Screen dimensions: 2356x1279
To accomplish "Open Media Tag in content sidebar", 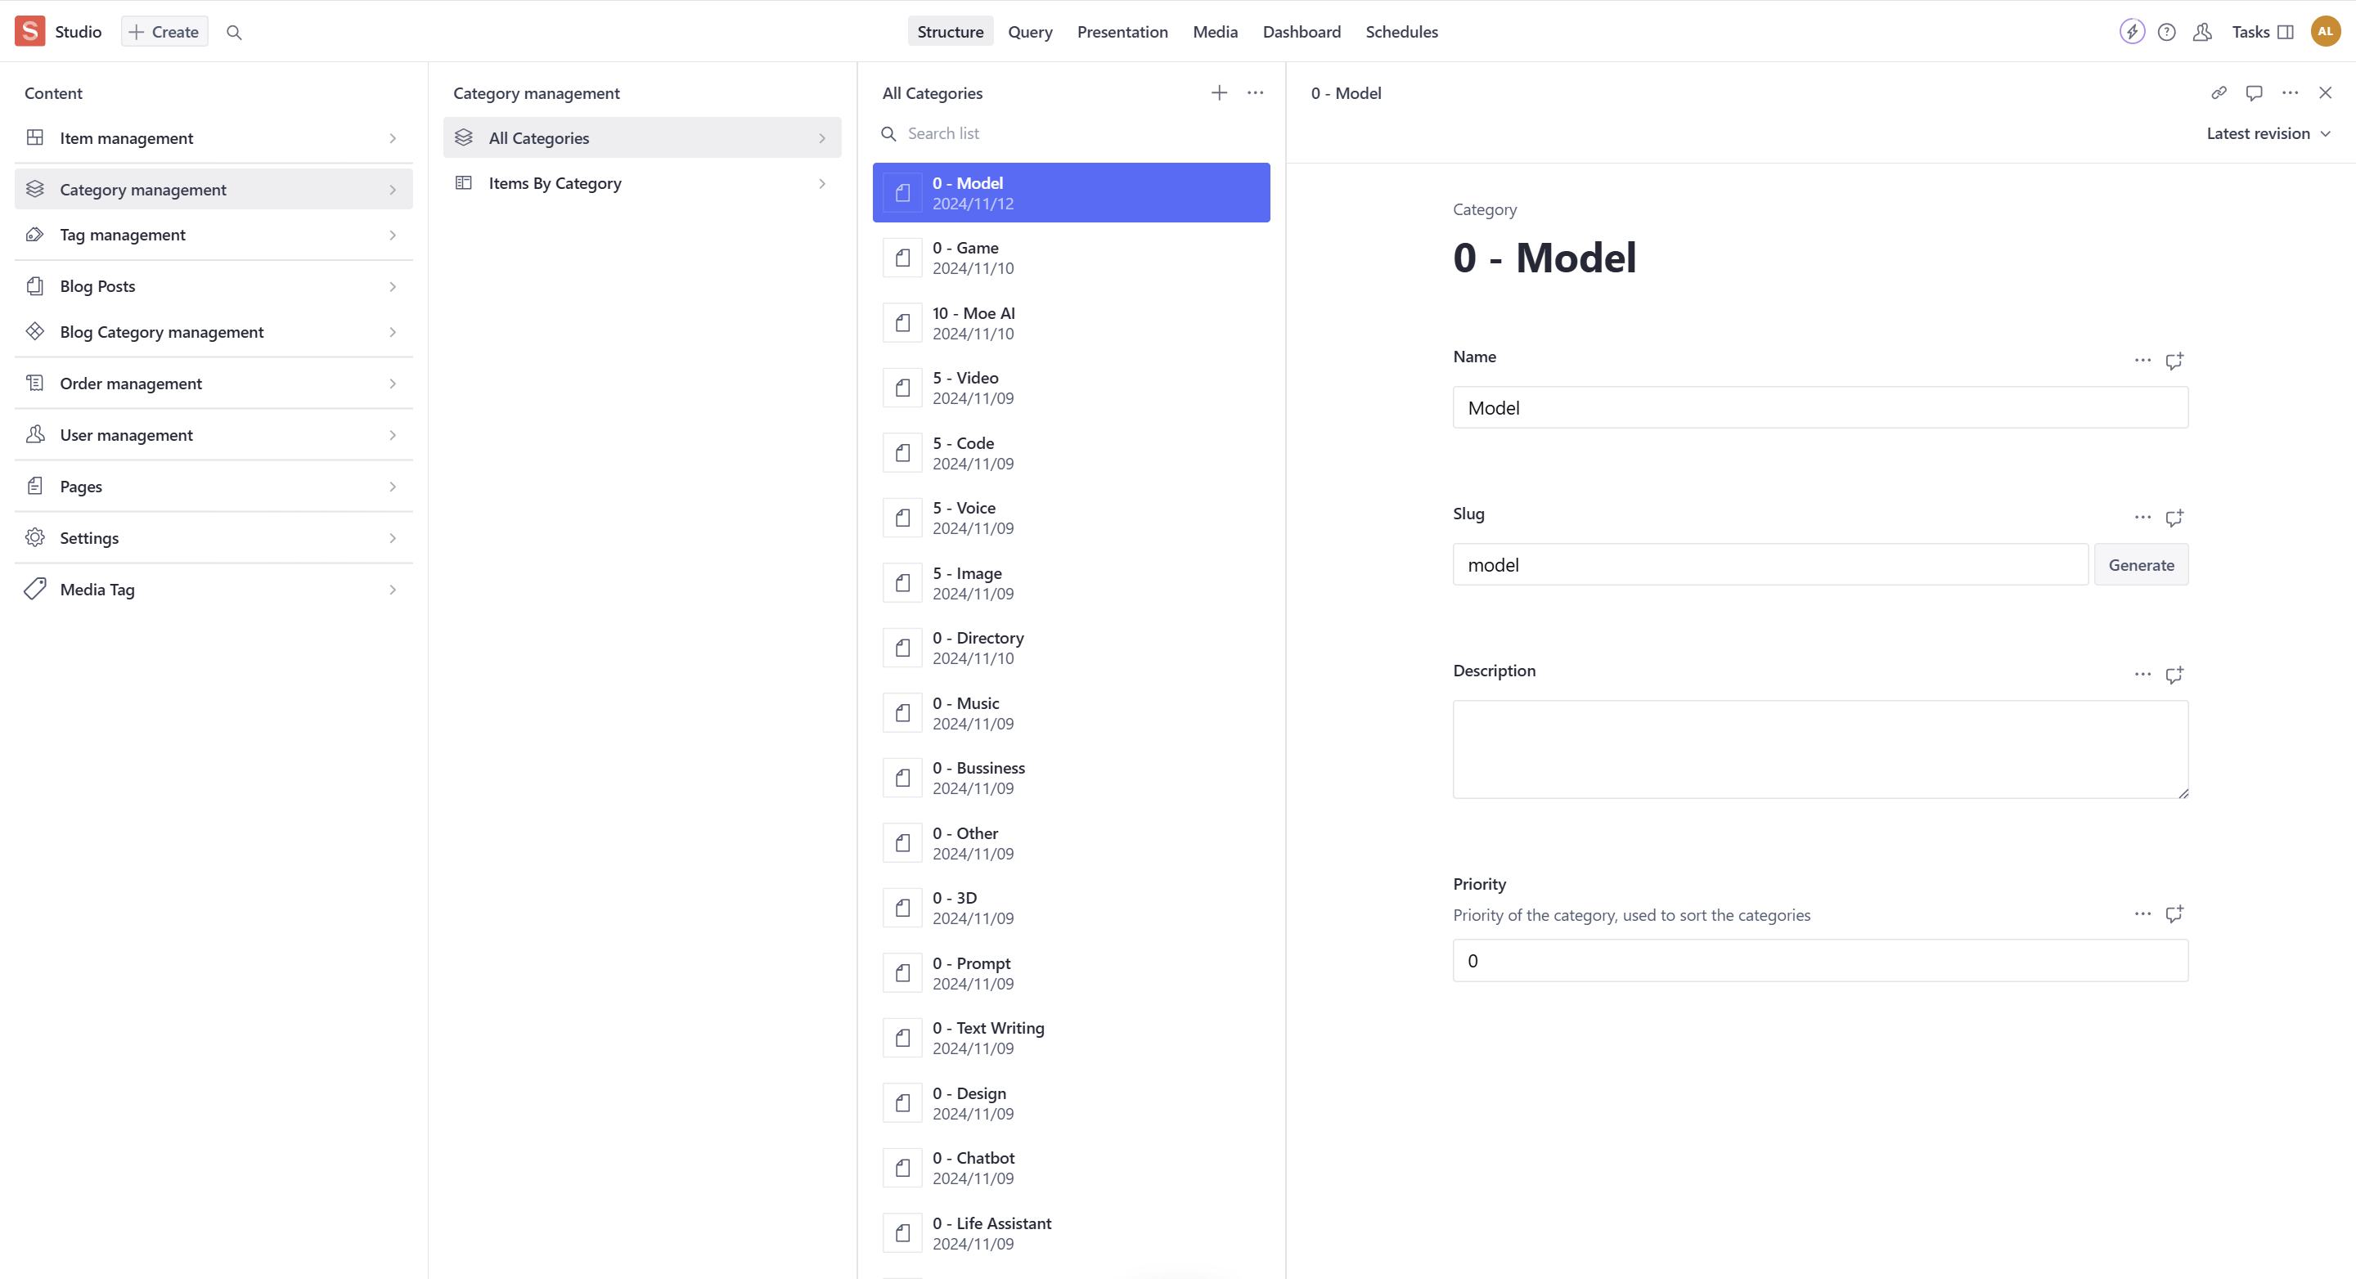I will pyautogui.click(x=214, y=590).
